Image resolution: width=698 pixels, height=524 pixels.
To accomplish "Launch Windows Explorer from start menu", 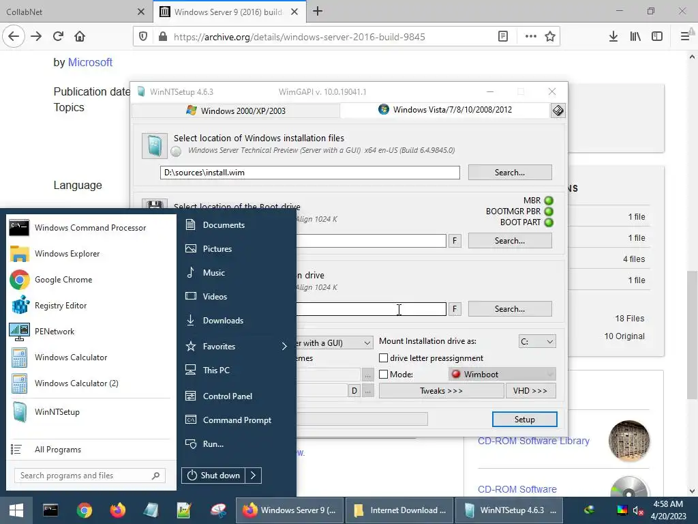I will (89, 254).
